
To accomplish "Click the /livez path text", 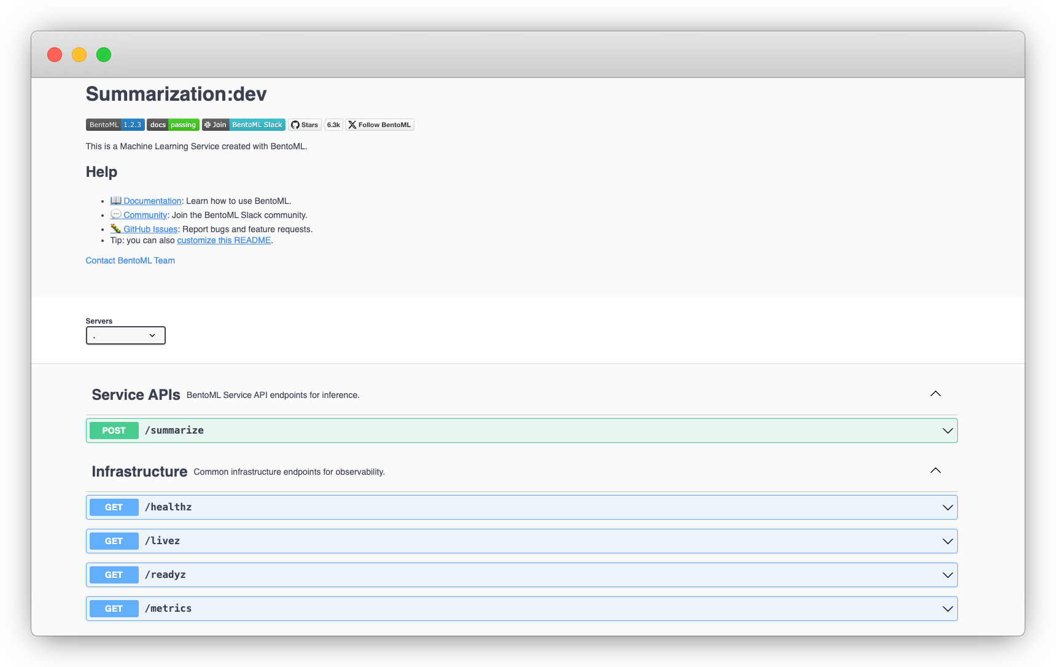I will point(163,541).
